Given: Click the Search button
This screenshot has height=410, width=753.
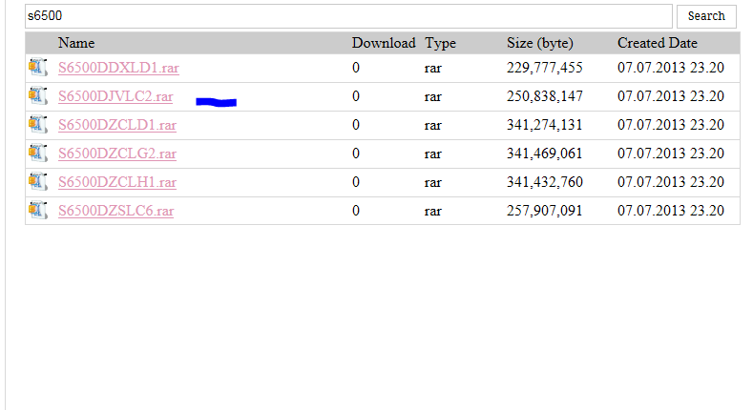Looking at the screenshot, I should pyautogui.click(x=706, y=16).
